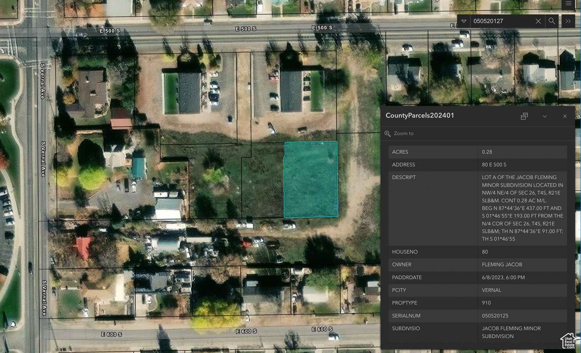This screenshot has height=353, width=581.
Task: Open the layer list menu icon
Action: (x=568, y=4)
